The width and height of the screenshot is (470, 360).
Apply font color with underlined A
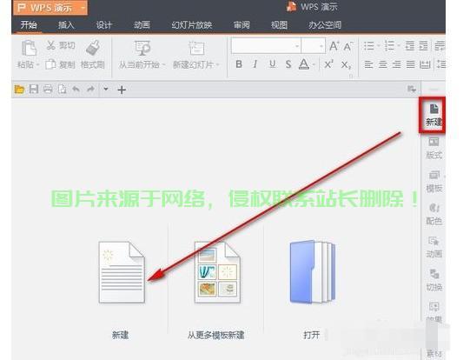click(x=304, y=64)
